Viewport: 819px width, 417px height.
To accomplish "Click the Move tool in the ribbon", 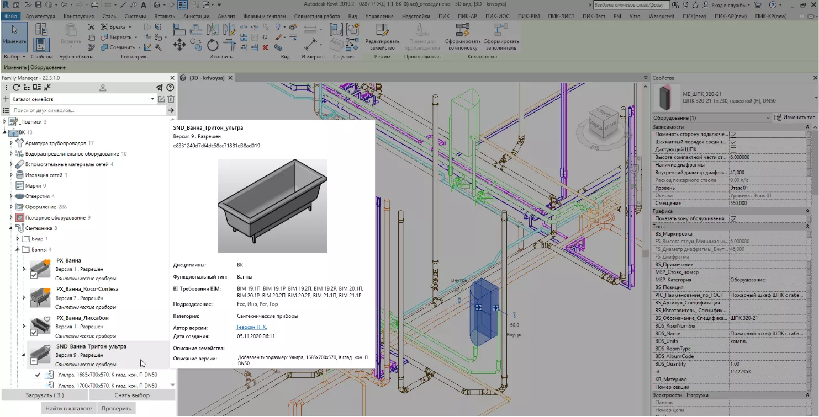I will [179, 45].
